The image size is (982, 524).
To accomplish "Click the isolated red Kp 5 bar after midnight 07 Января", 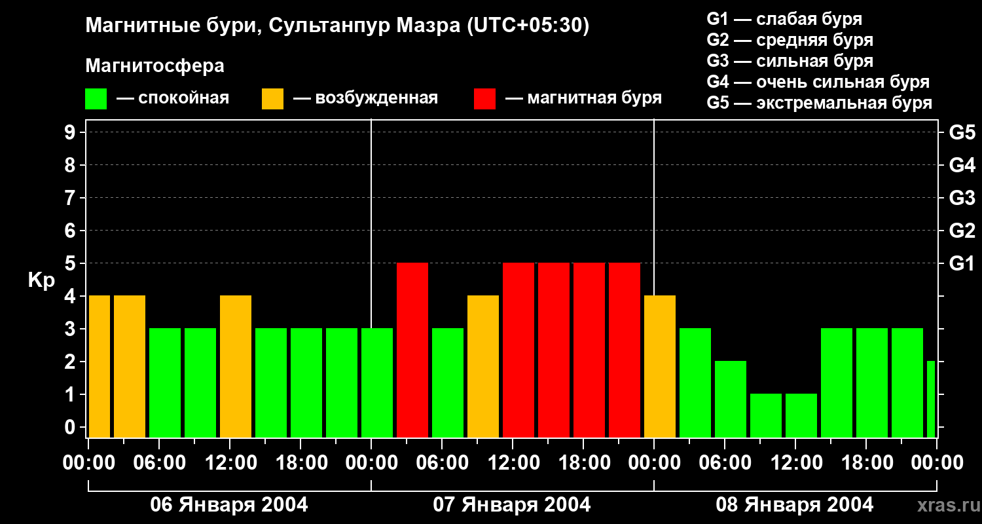I will click(412, 350).
